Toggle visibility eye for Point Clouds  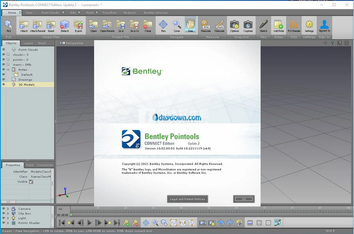3,49
